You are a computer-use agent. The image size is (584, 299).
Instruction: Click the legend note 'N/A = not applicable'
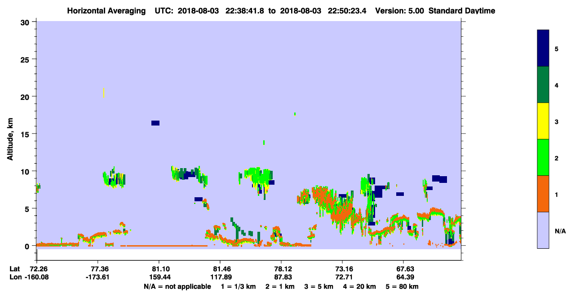177,286
